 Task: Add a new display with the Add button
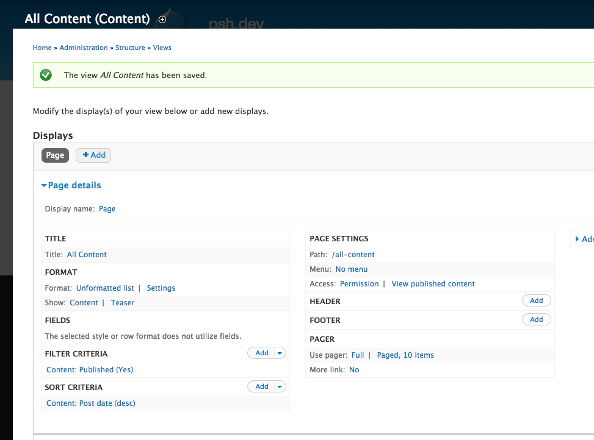pyautogui.click(x=93, y=155)
